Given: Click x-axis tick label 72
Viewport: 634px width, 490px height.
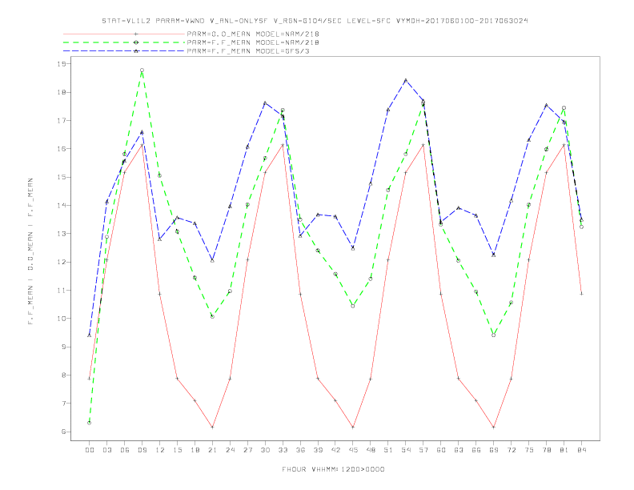Looking at the screenshot, I should coord(512,450).
